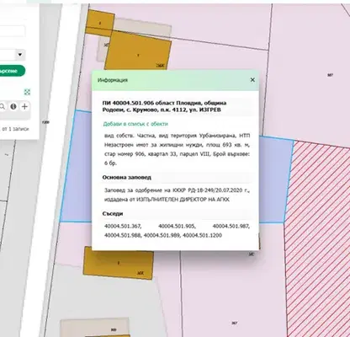Close the Информация popup
This screenshot has width=350, height=337.
[252, 80]
